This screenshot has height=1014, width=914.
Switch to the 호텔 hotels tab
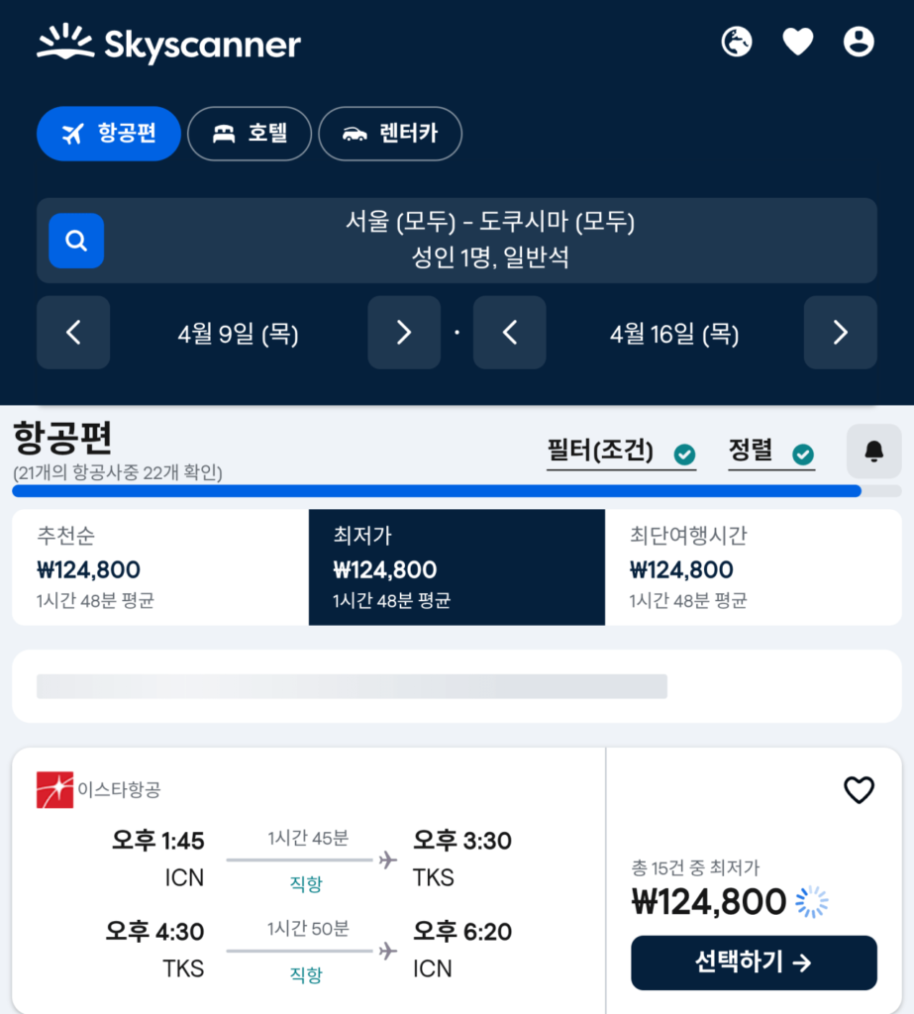tap(250, 134)
